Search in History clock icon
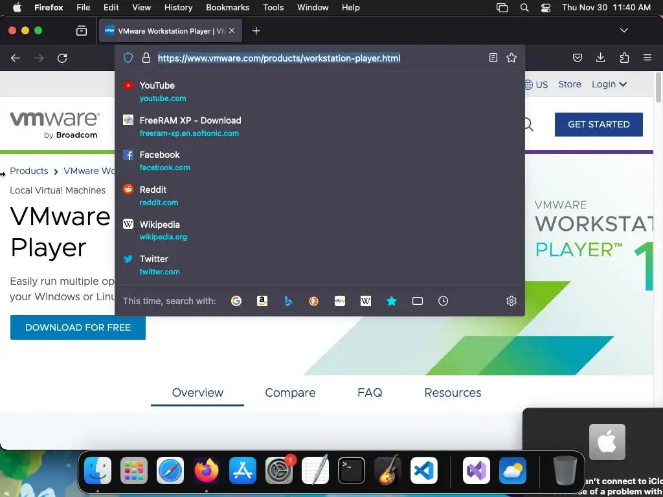Screen dimensions: 663x497 (x=443, y=301)
